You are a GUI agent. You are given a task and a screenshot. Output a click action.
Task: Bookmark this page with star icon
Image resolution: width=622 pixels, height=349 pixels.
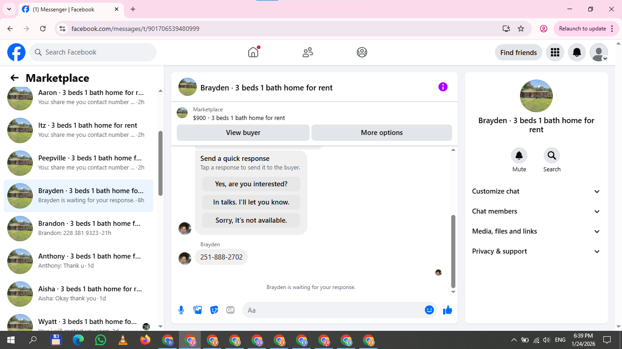(521, 29)
